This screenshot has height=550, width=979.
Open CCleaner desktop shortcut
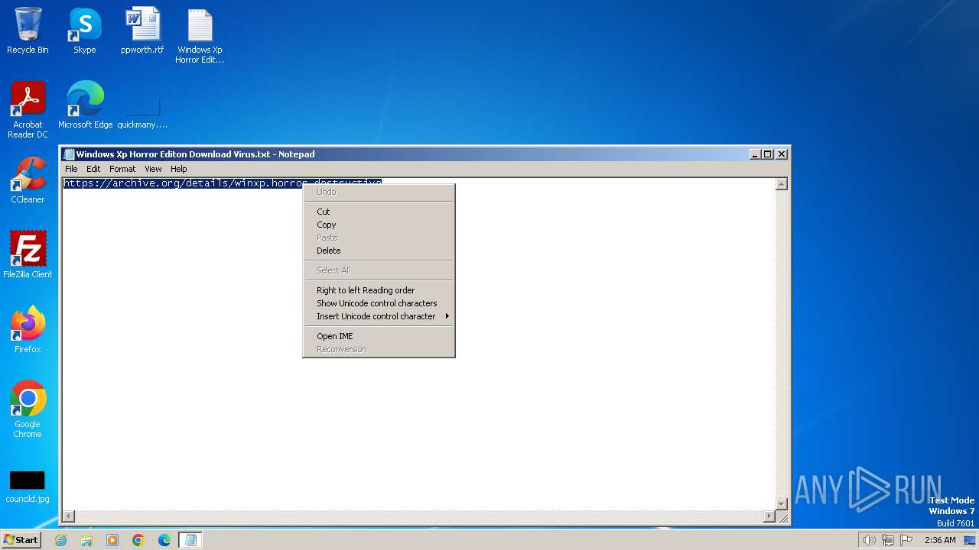(x=28, y=180)
